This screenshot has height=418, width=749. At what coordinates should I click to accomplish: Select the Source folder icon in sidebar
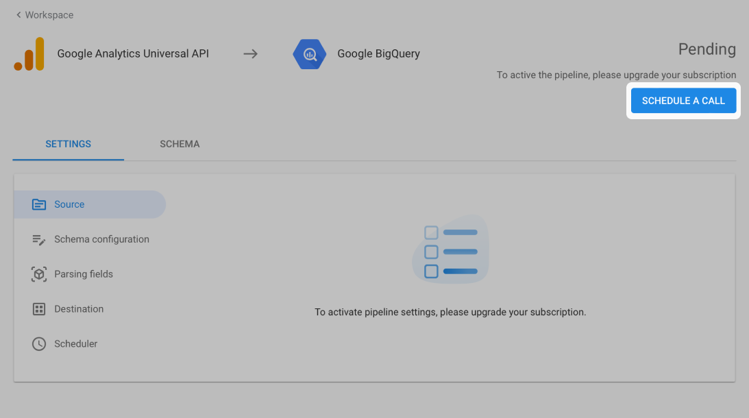point(38,204)
